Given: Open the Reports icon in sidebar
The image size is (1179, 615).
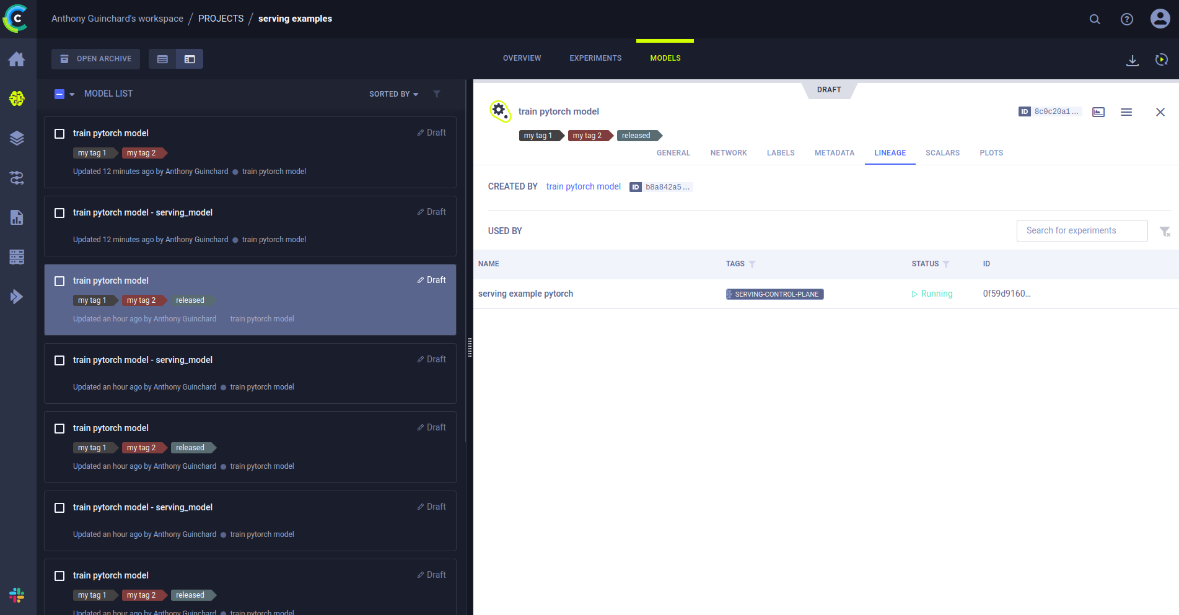Looking at the screenshot, I should tap(17, 217).
